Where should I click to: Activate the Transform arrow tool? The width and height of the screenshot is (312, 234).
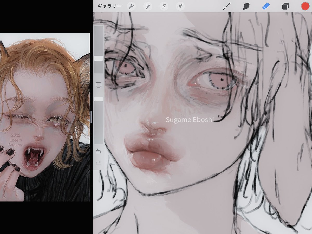click(x=180, y=6)
